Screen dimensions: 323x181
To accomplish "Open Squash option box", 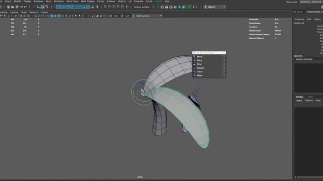I will pos(224,68).
